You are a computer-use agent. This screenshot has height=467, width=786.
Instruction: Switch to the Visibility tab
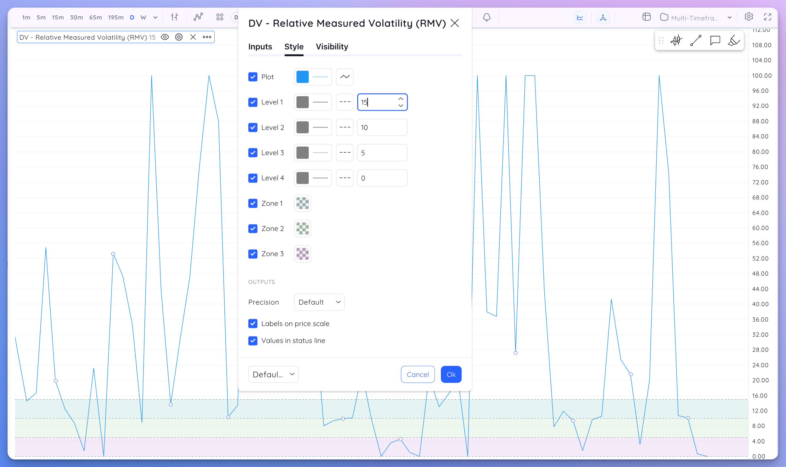tap(332, 47)
